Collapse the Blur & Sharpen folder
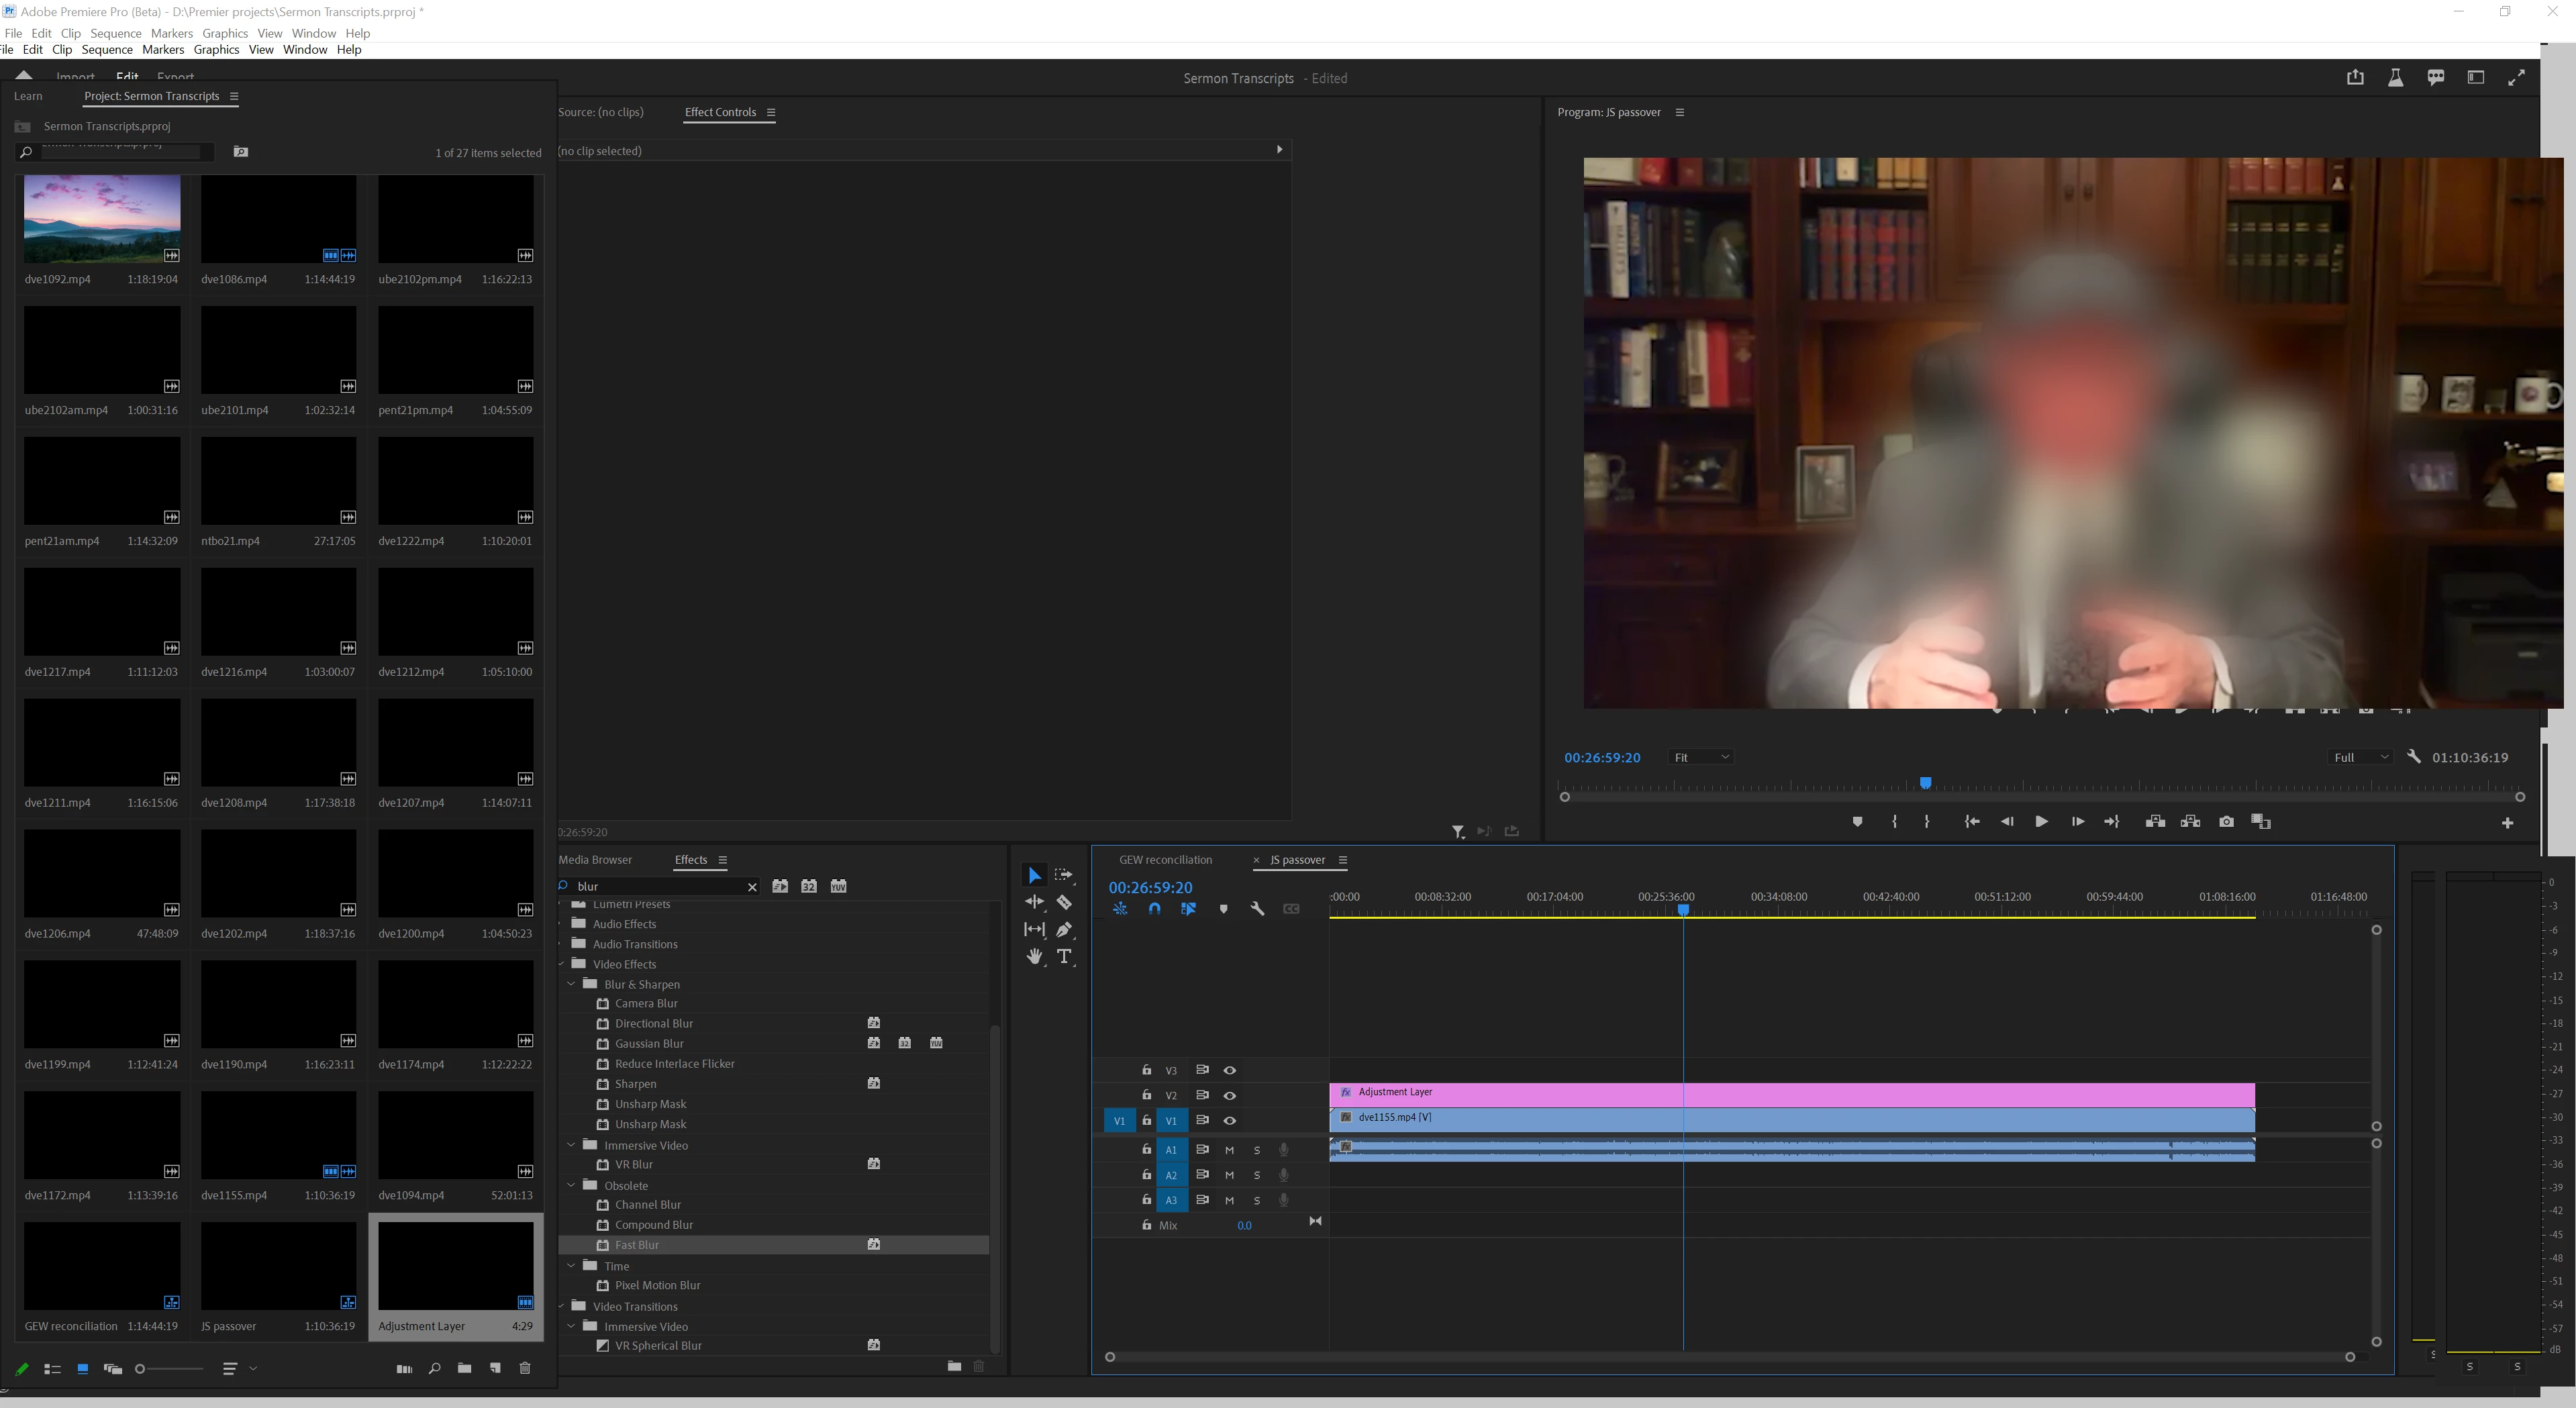This screenshot has width=2576, height=1408. pos(572,984)
